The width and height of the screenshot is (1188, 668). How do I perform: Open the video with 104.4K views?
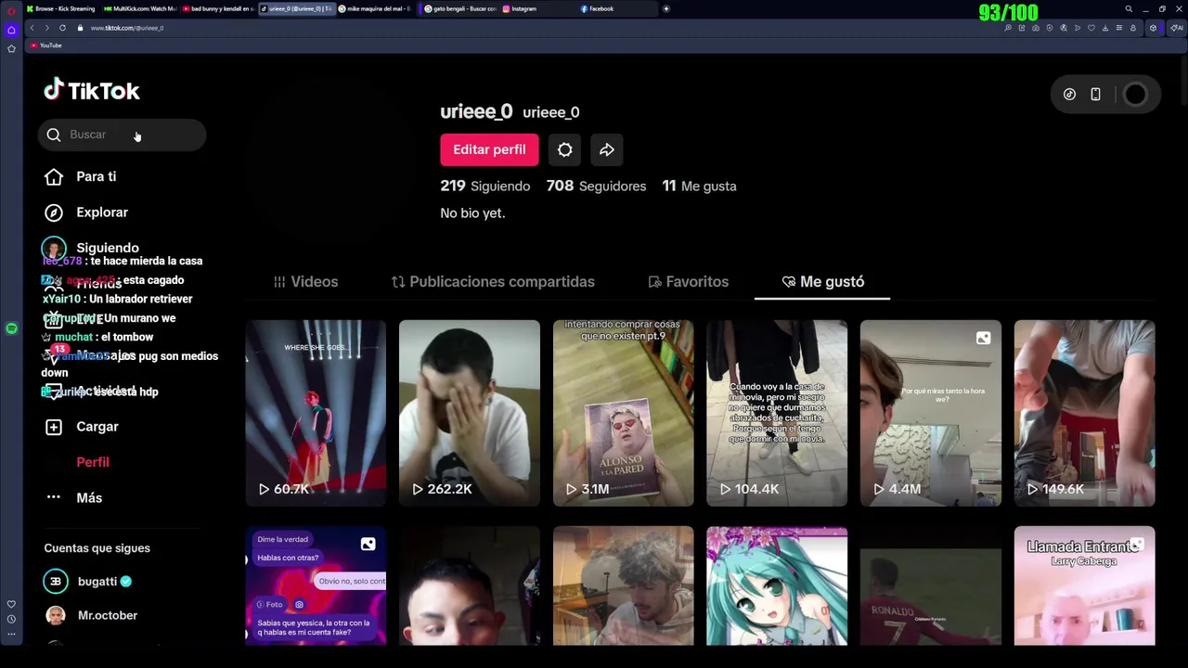tap(777, 413)
